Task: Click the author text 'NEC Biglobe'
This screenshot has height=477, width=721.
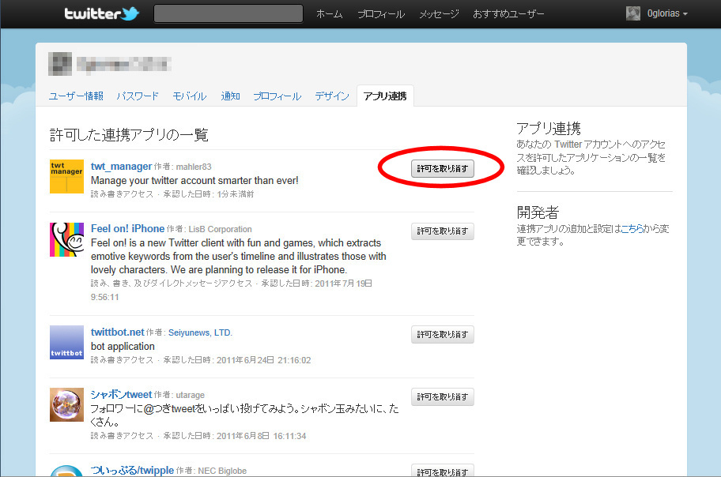Action: tap(222, 471)
